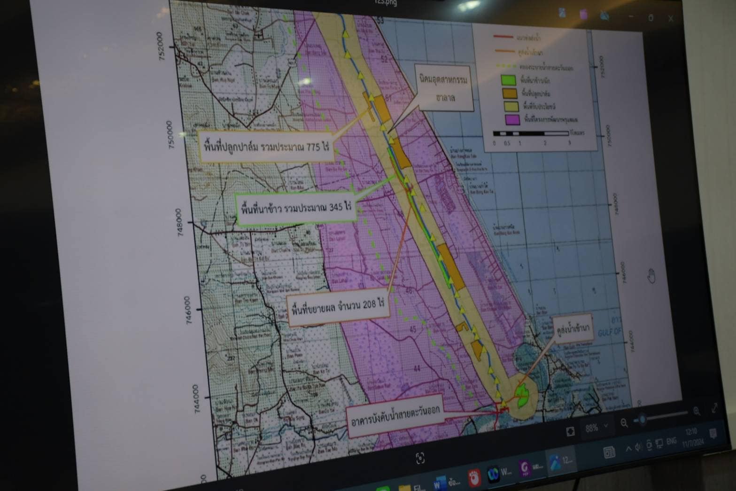Click the green legend swatch
The width and height of the screenshot is (736, 491).
tap(508, 80)
